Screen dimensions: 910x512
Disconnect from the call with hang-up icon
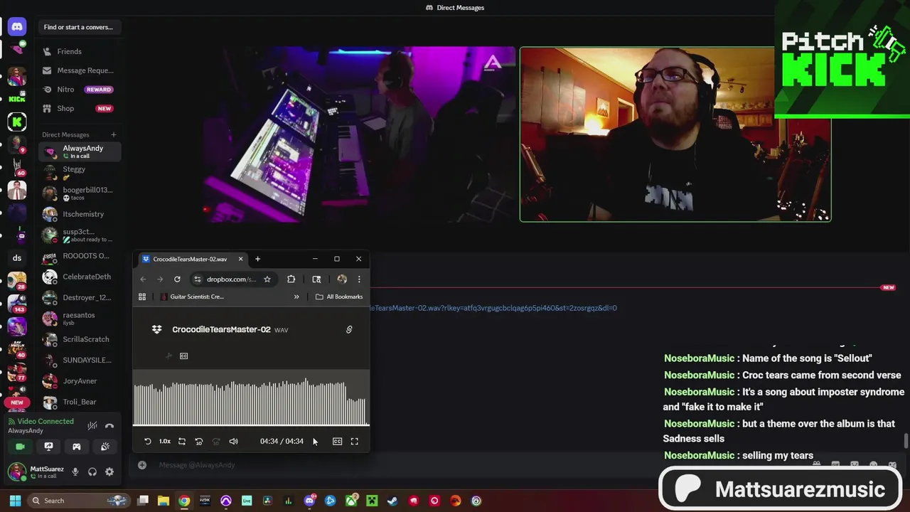click(109, 426)
